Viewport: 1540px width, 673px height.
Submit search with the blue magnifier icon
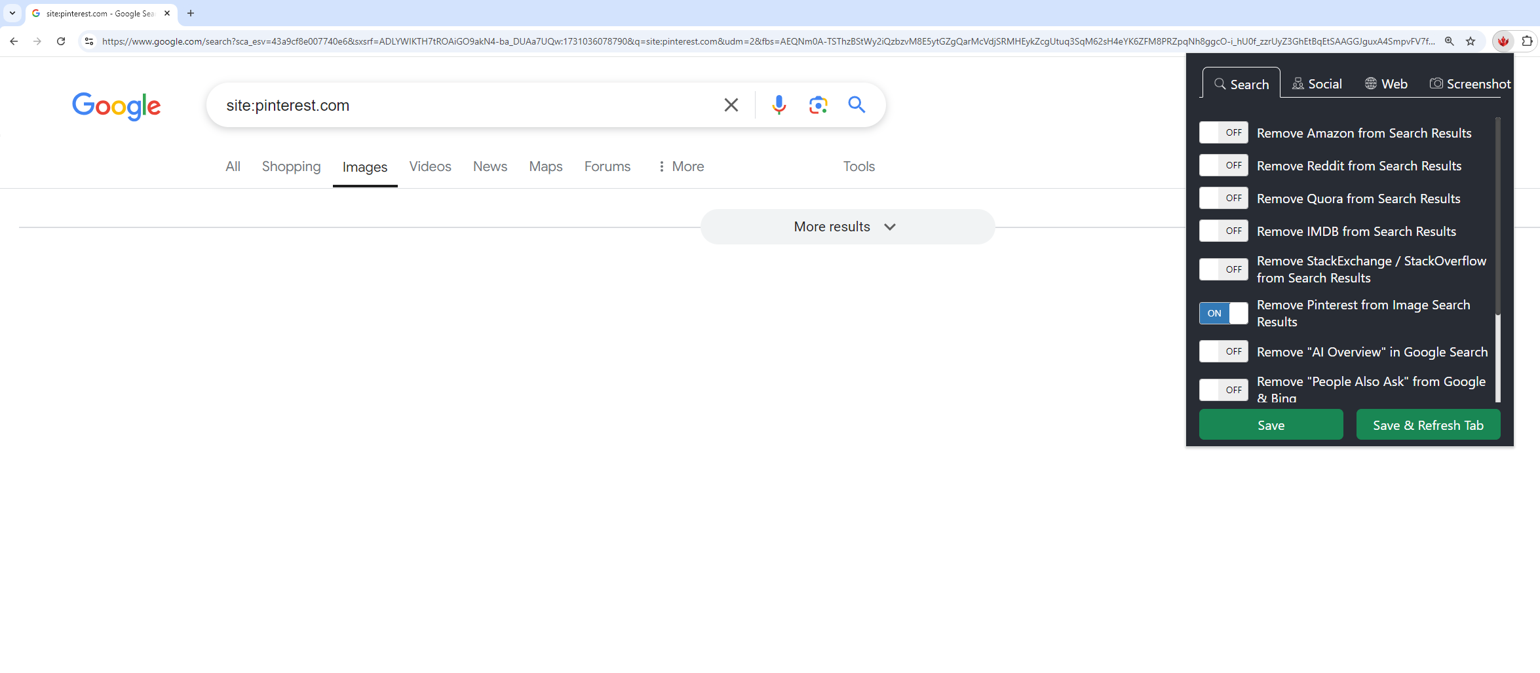click(857, 105)
